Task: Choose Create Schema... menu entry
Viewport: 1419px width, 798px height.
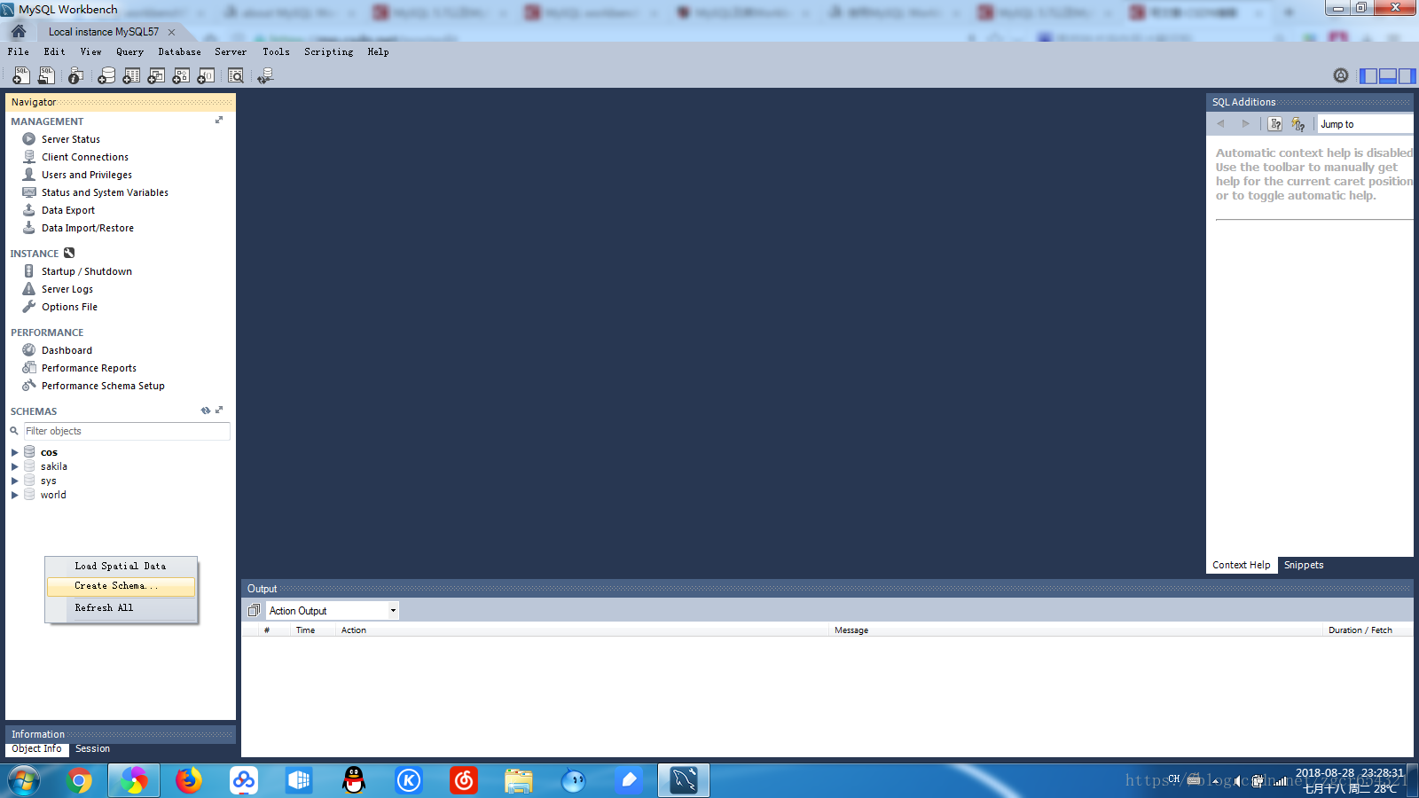Action: click(x=121, y=586)
